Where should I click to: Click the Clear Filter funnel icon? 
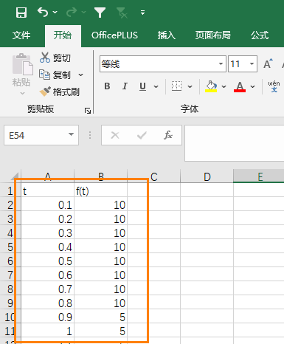coord(122,13)
